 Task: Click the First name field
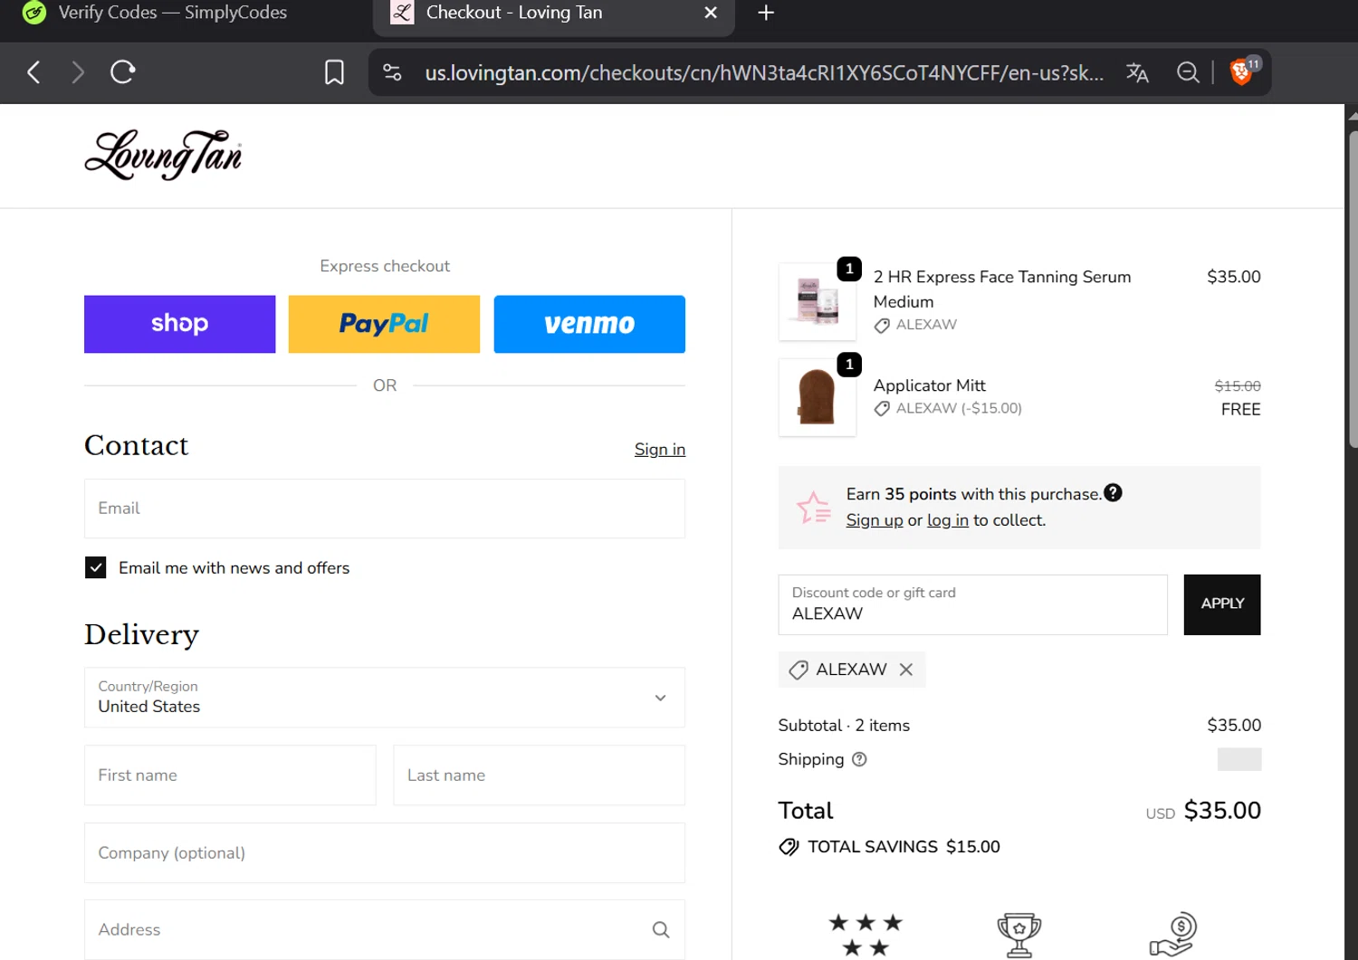(x=230, y=775)
